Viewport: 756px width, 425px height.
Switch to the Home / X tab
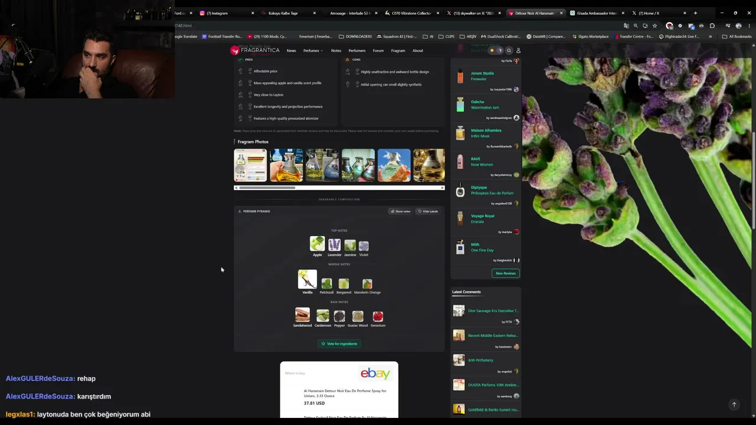[x=659, y=13]
